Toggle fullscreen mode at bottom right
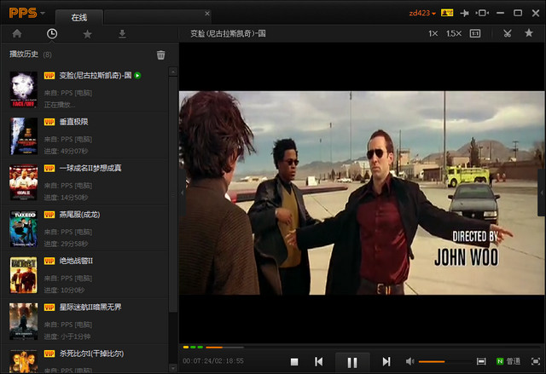Image resolution: width=546 pixels, height=374 pixels. (x=535, y=362)
